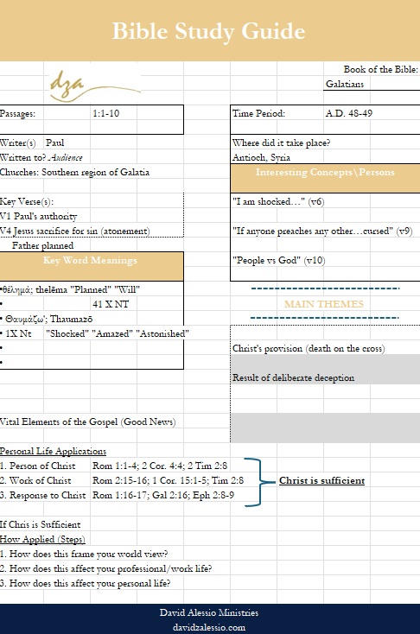Select the "People vs God" (v10) cell
The width and height of the screenshot is (420, 634).
[x=279, y=260]
